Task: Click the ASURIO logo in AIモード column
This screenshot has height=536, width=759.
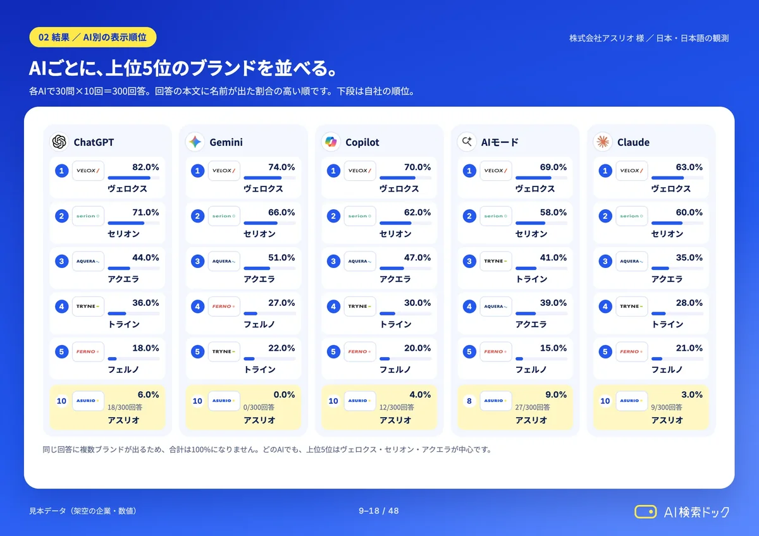Action: [496, 401]
